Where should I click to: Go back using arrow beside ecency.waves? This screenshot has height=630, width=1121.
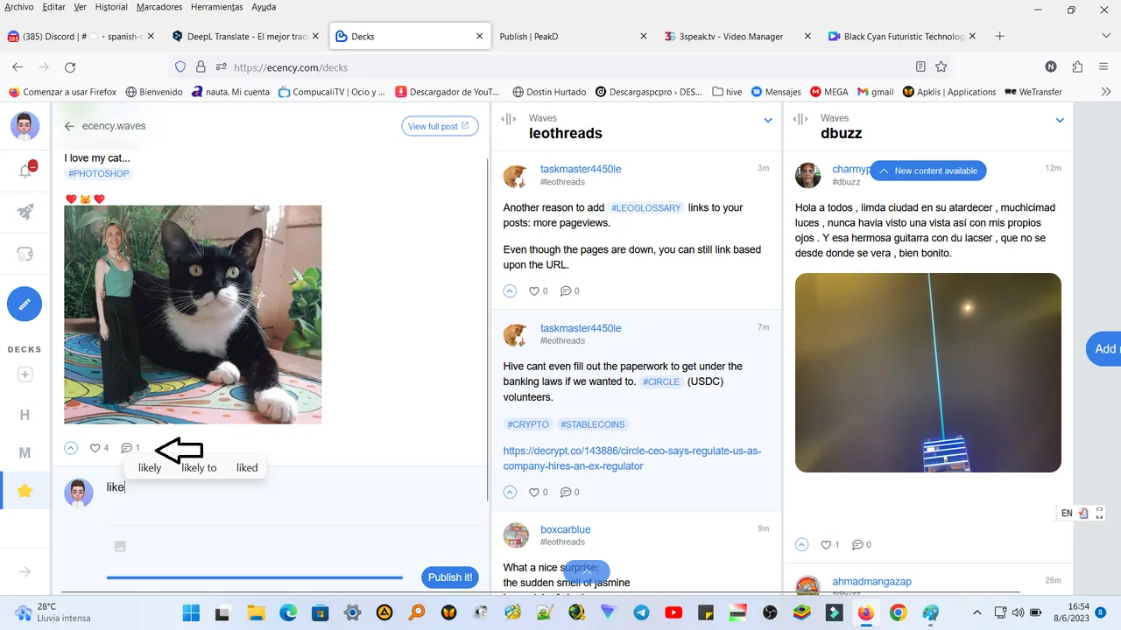tap(69, 126)
